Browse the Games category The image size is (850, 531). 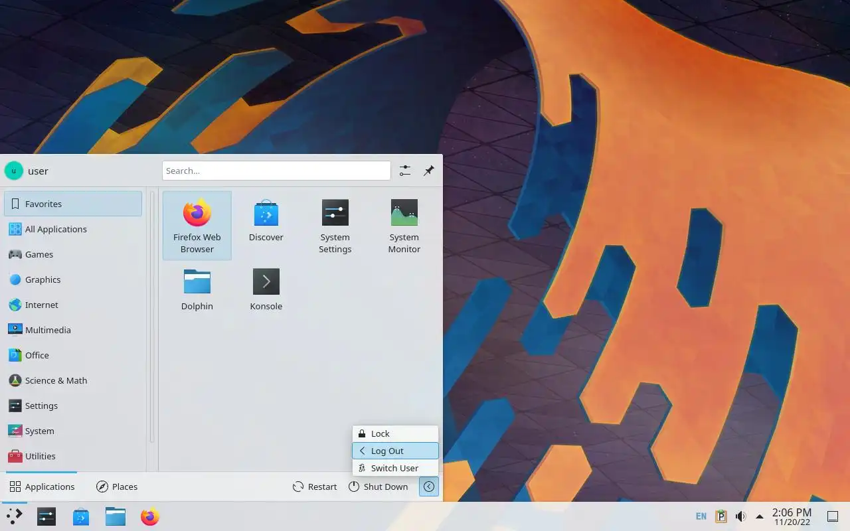73,254
